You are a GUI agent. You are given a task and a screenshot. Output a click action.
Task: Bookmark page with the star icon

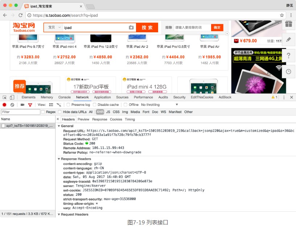282,15
